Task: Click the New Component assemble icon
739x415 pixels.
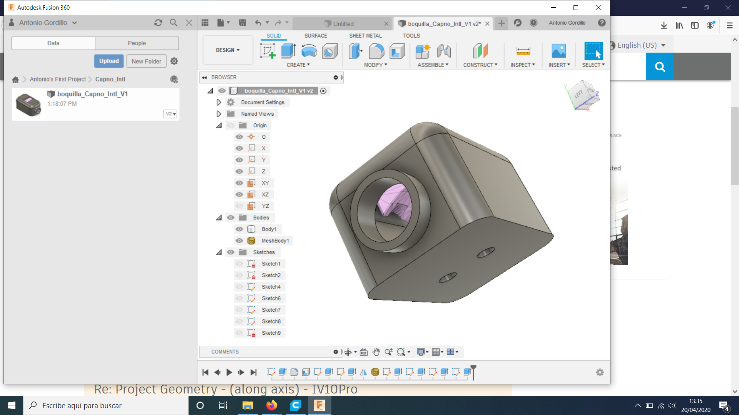Action: point(422,51)
